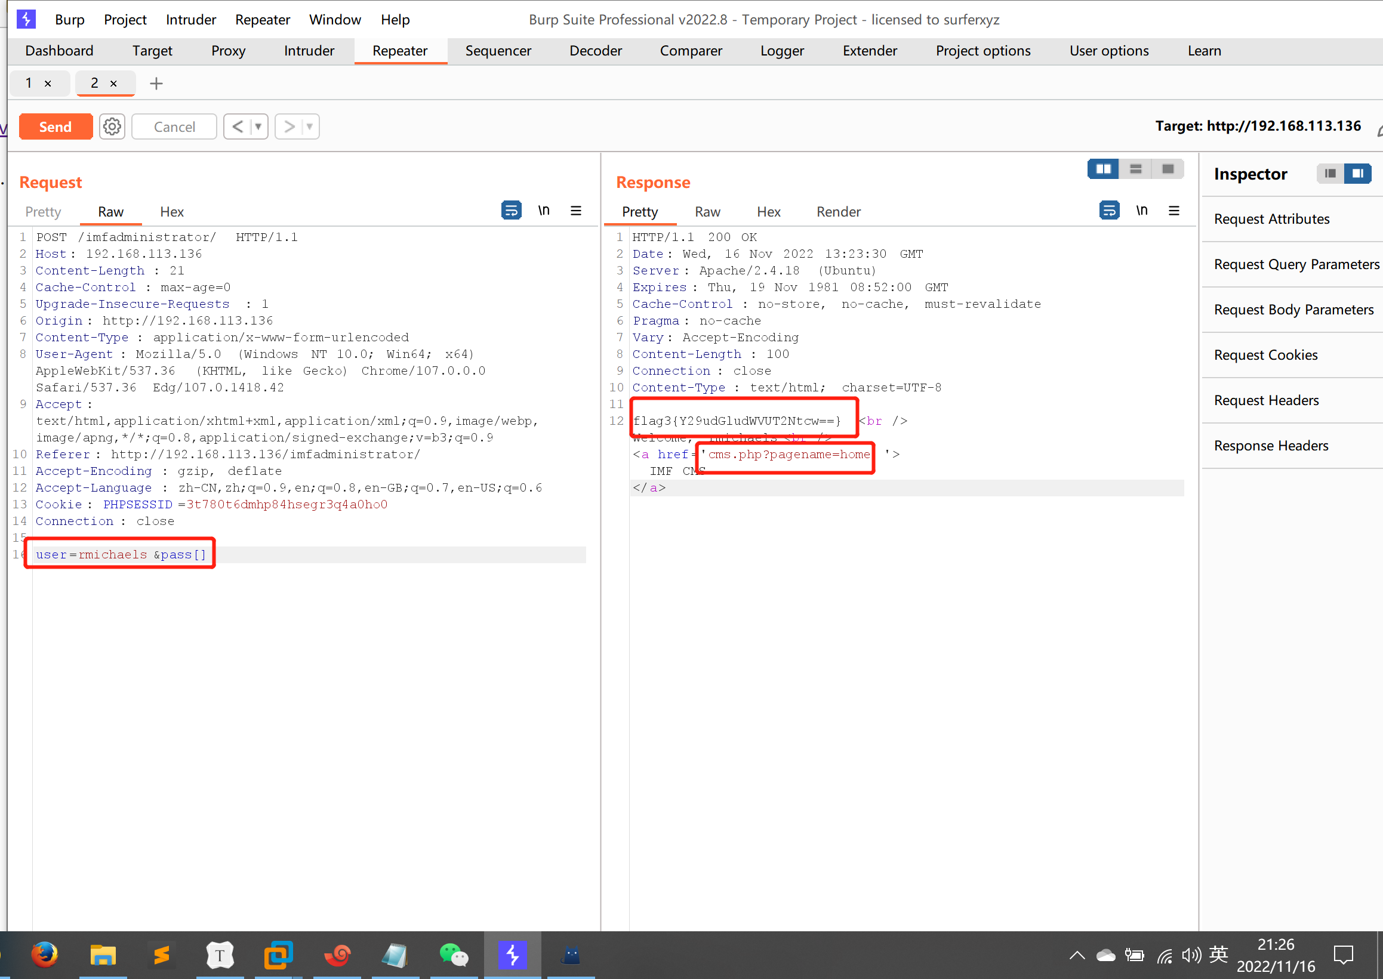Expand Request Body Parameters section

point(1293,310)
